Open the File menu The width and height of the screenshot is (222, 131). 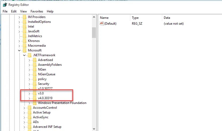point(5,11)
